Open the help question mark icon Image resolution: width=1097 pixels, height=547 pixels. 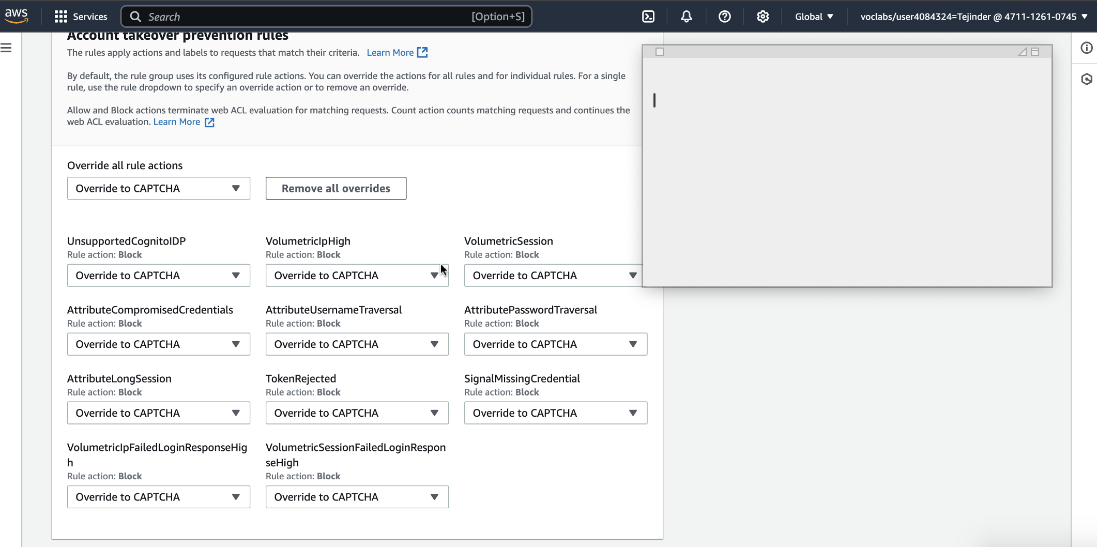pyautogui.click(x=725, y=17)
